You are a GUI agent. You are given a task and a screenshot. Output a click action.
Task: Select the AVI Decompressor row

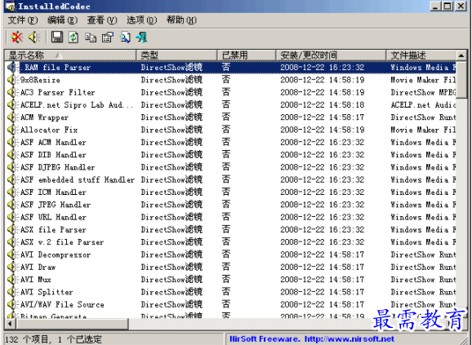(230, 254)
